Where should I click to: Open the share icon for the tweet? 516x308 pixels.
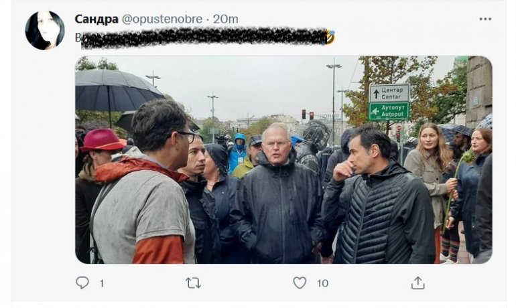[418, 283]
